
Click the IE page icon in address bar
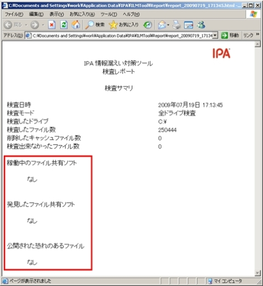[28, 36]
